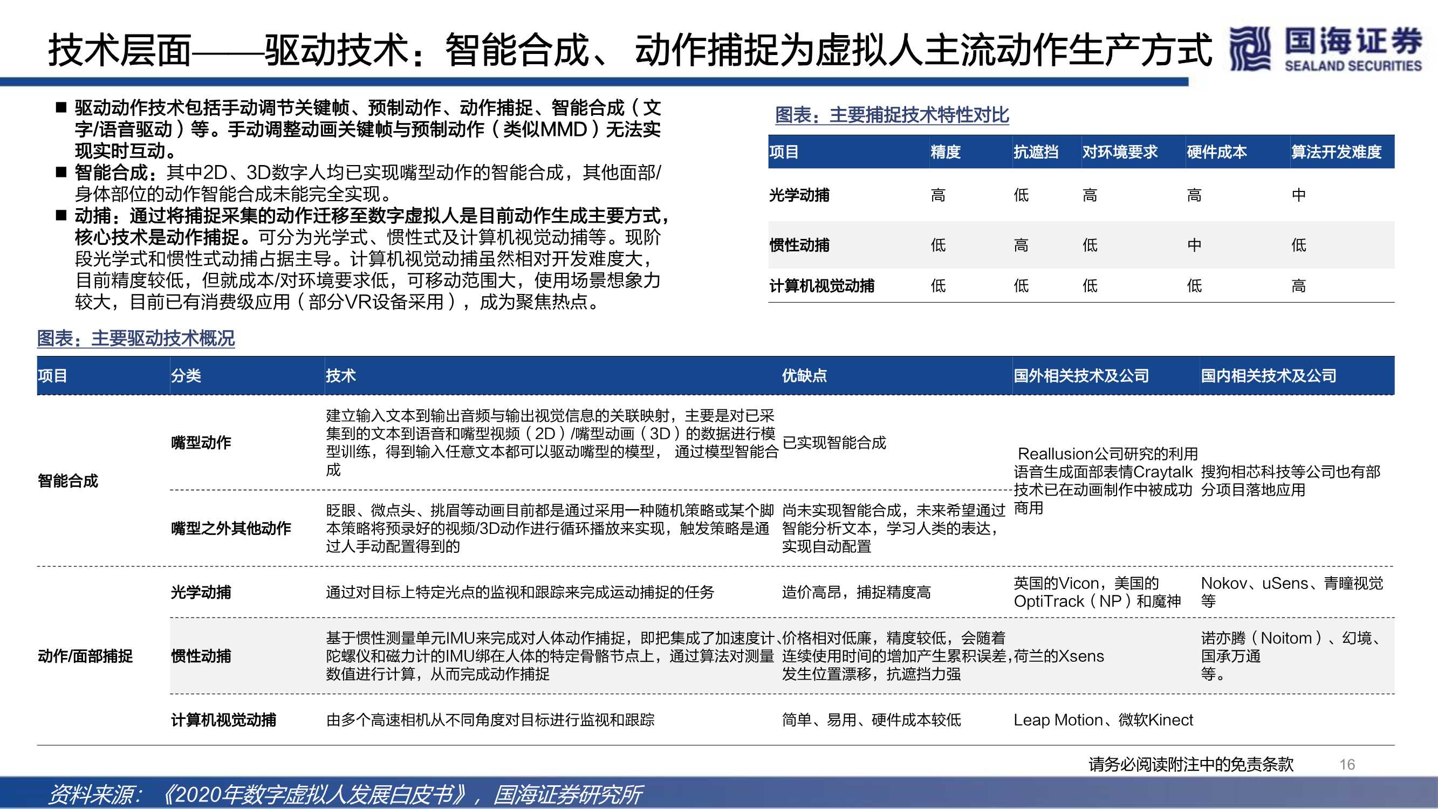This screenshot has height=809, width=1438.
Task: Click 尚未实现智能合成 pros-cons text
Action: click(893, 528)
